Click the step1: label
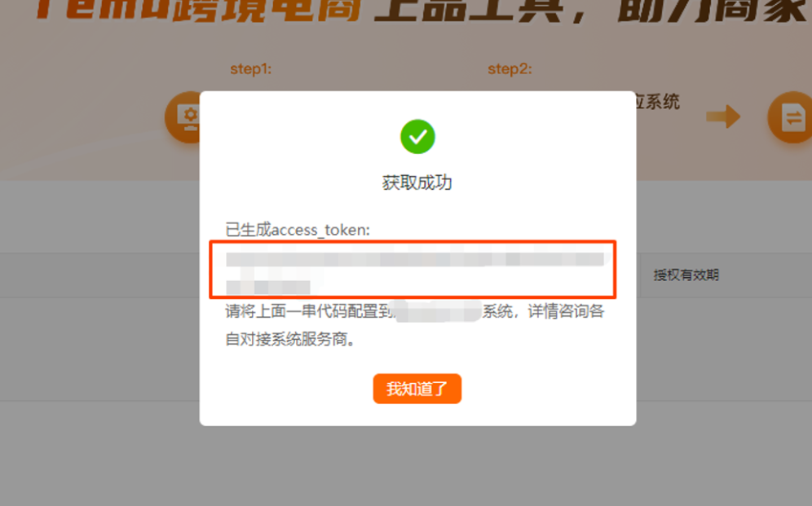 tap(250, 68)
